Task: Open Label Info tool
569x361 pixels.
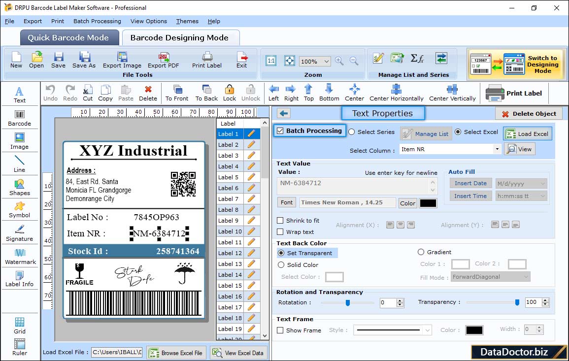Action: [x=20, y=279]
